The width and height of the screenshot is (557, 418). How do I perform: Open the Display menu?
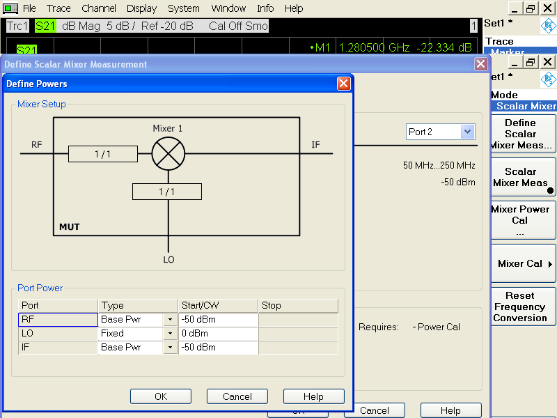141,8
